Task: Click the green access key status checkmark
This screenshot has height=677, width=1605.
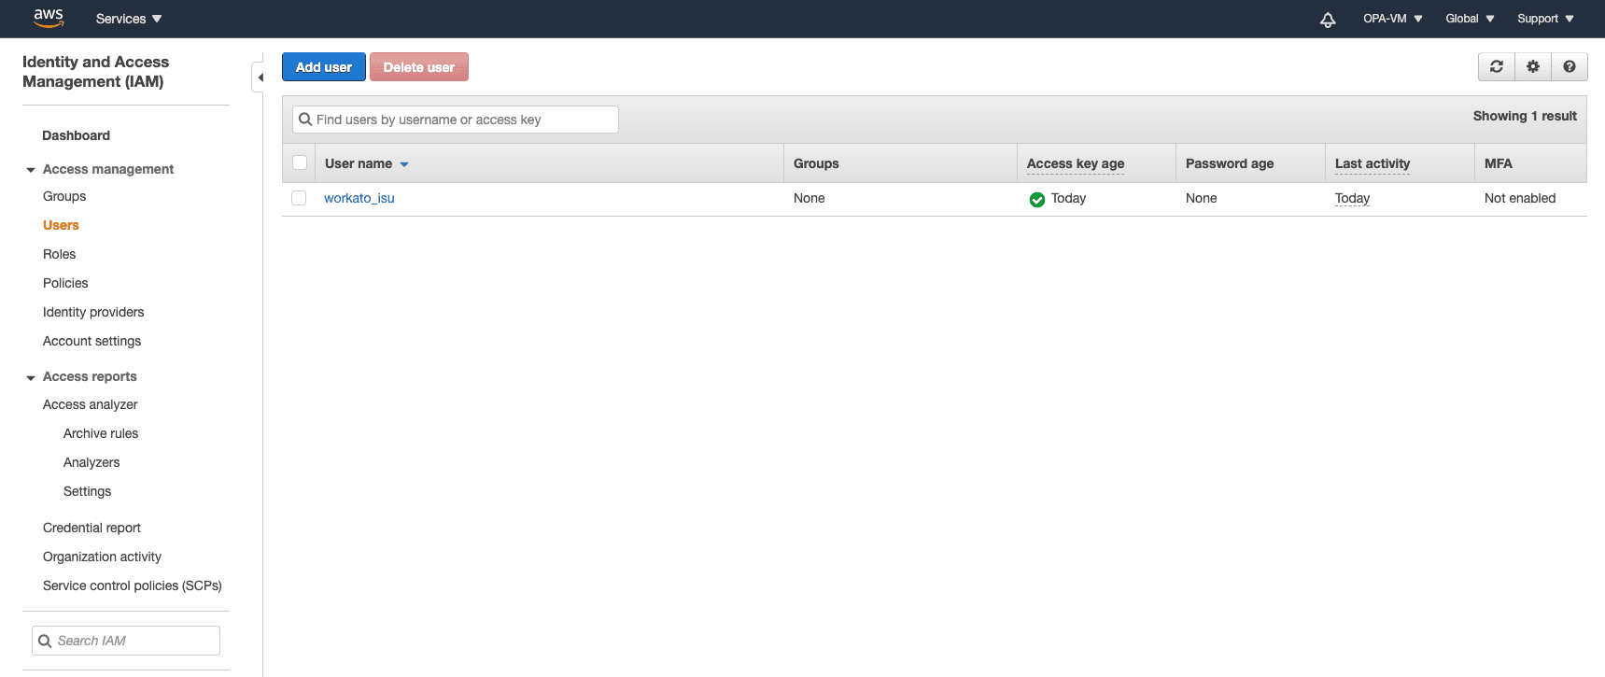Action: 1036,199
